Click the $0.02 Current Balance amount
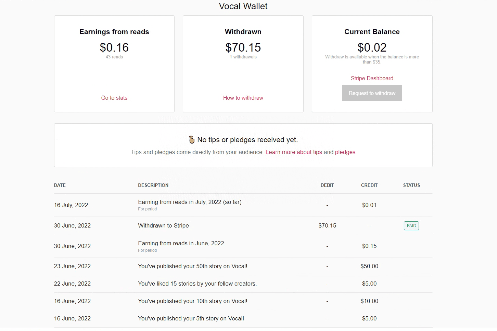This screenshot has height=331, width=497. click(x=372, y=47)
